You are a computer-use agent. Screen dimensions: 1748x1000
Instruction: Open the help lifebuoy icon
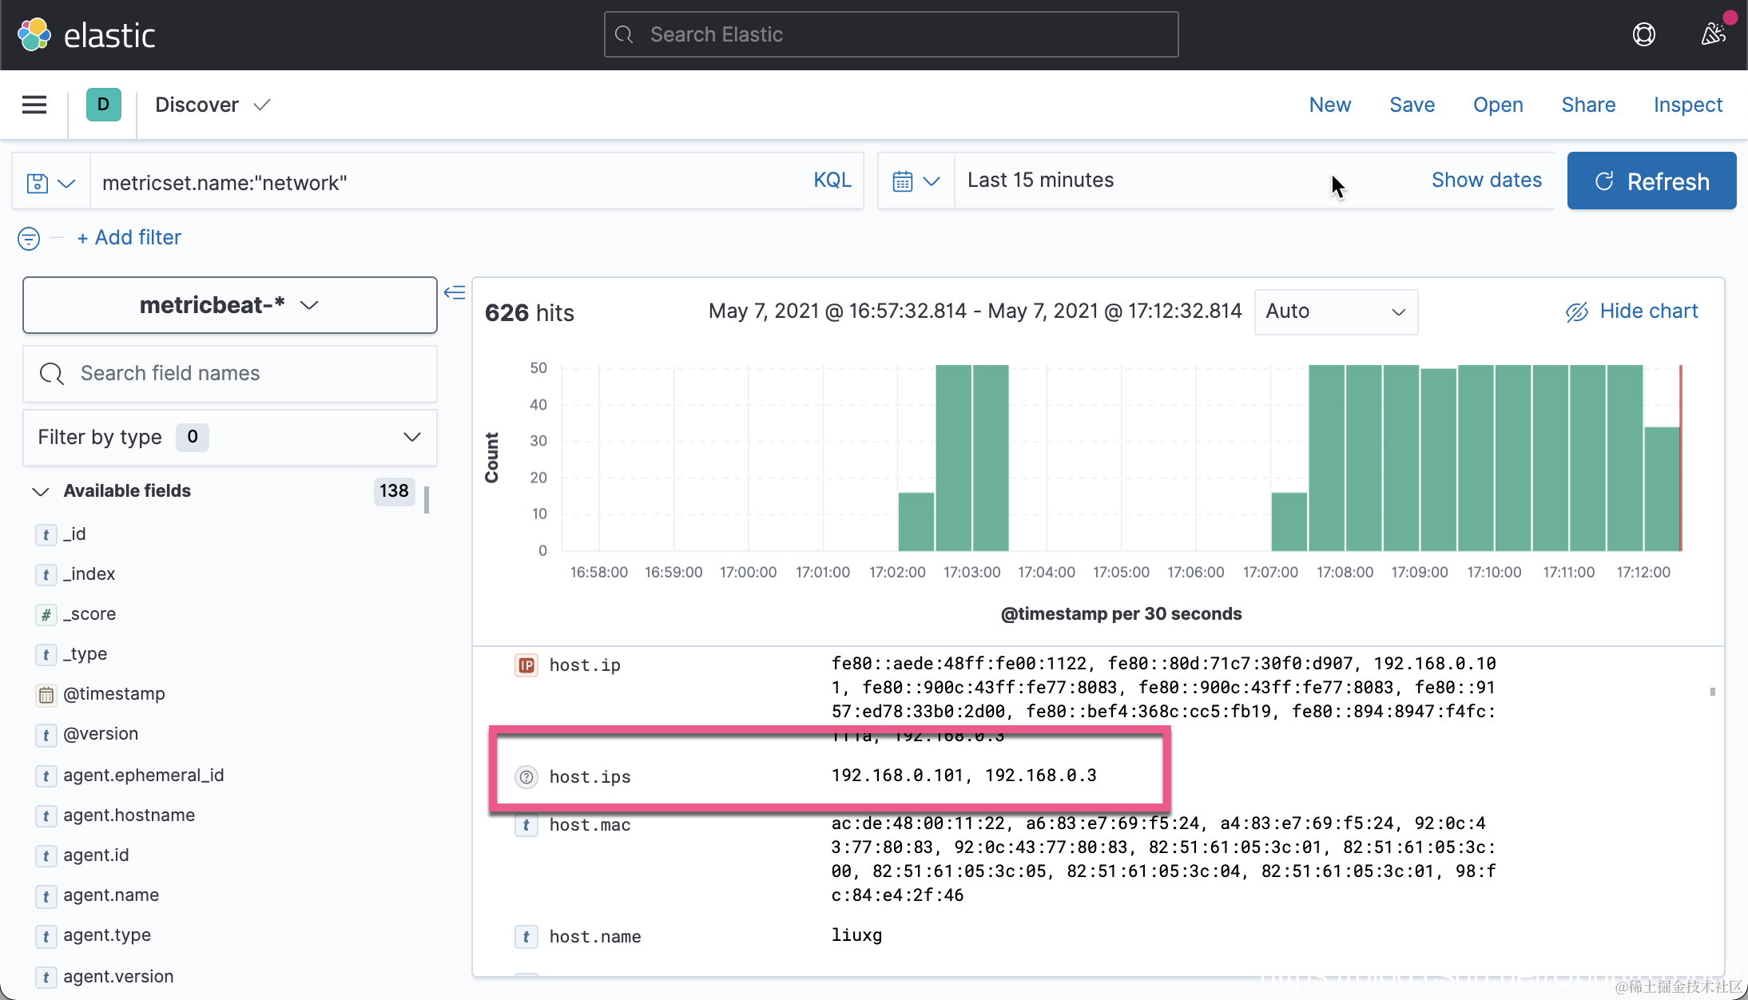pos(1643,34)
